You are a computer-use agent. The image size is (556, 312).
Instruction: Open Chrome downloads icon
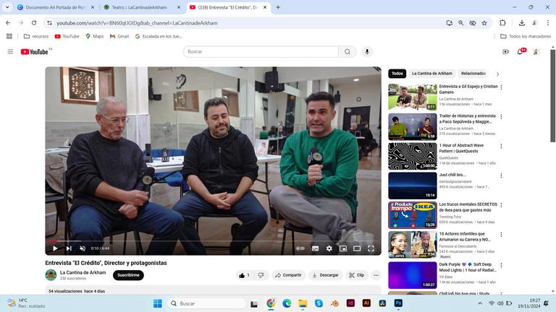tap(521, 22)
